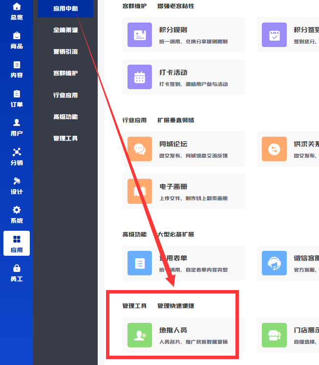Open the 地推人员 title link
Screen dimensions: 319x365
[173, 330]
